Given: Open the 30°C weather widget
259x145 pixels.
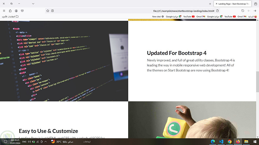Looking at the screenshot, I should click(62, 142).
